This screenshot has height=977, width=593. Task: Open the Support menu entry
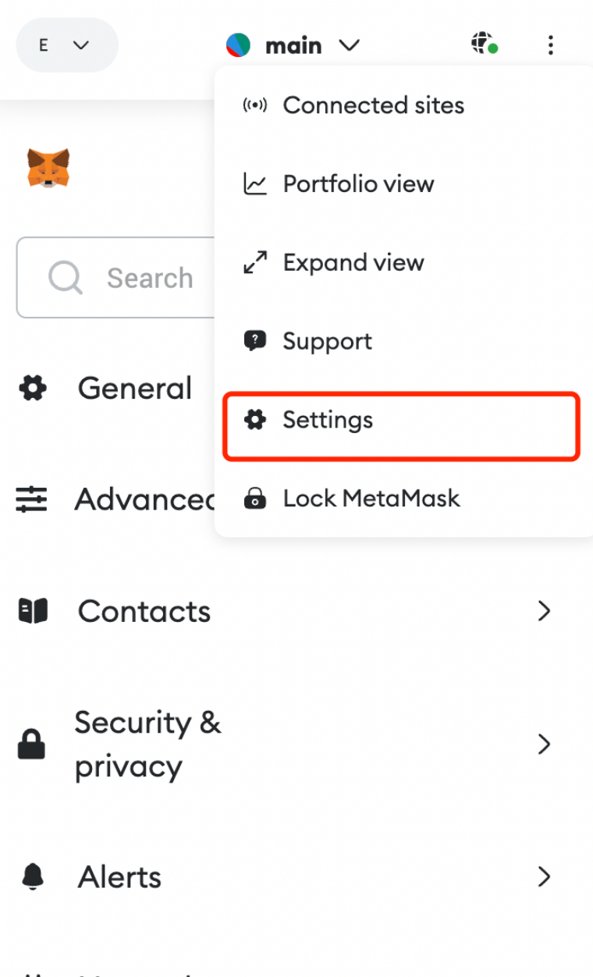point(403,341)
